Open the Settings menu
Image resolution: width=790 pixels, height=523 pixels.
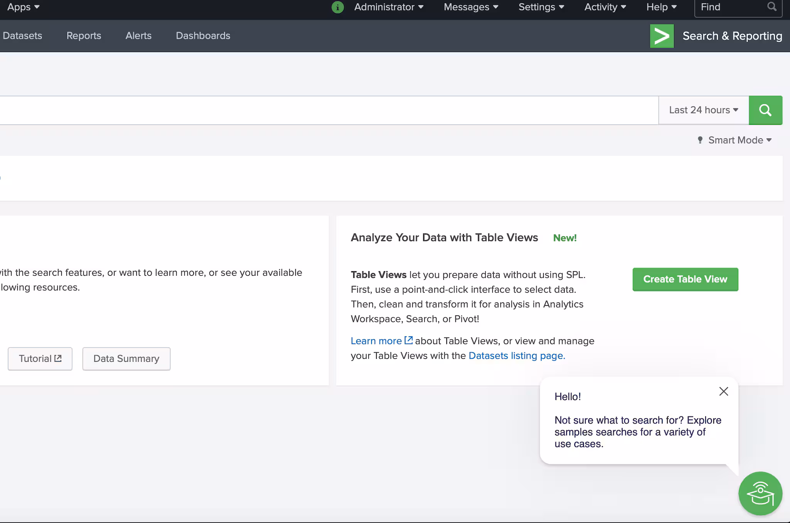click(541, 7)
